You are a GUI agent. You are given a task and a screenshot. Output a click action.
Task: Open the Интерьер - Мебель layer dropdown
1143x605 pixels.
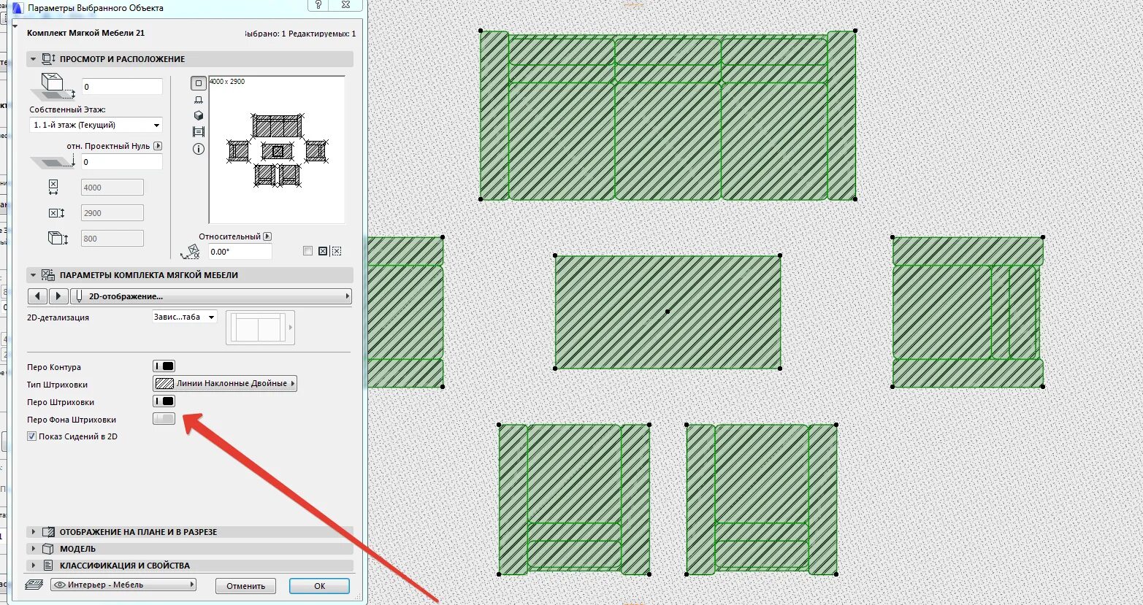(x=123, y=585)
